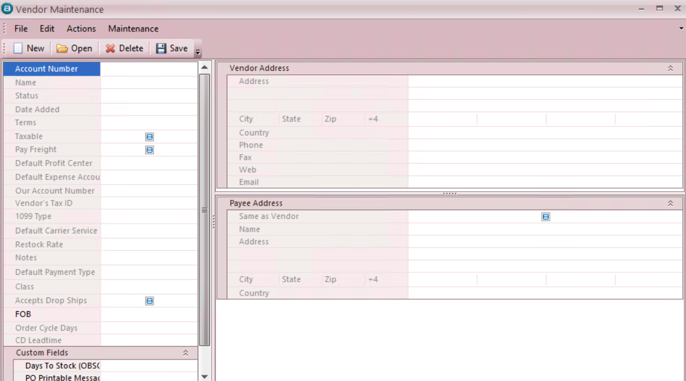The image size is (686, 381).
Task: Toggle the Pay Freight checkbox
Action: 149,150
